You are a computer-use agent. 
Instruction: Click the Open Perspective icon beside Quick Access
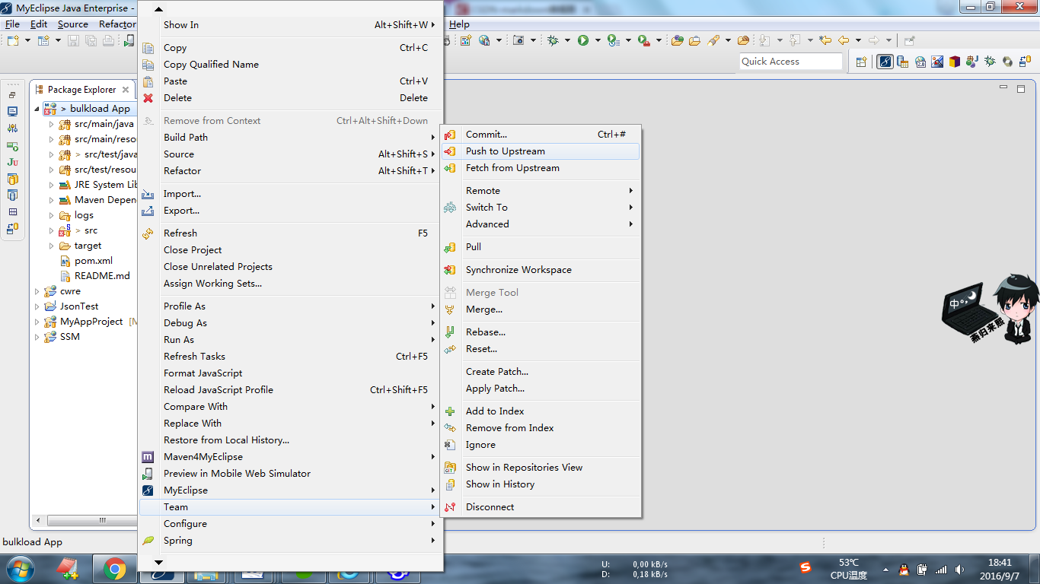coord(862,62)
